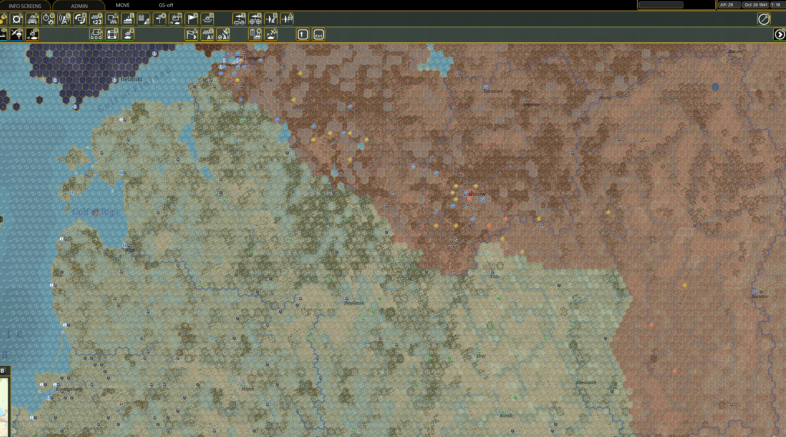The width and height of the screenshot is (786, 437).
Task: Click planes over tank icon (X)
Action: pyautogui.click(x=271, y=34)
